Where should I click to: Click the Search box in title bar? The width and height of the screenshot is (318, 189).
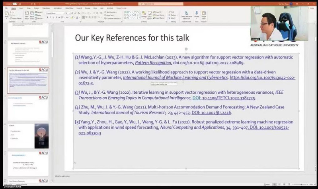[x=161, y=4]
